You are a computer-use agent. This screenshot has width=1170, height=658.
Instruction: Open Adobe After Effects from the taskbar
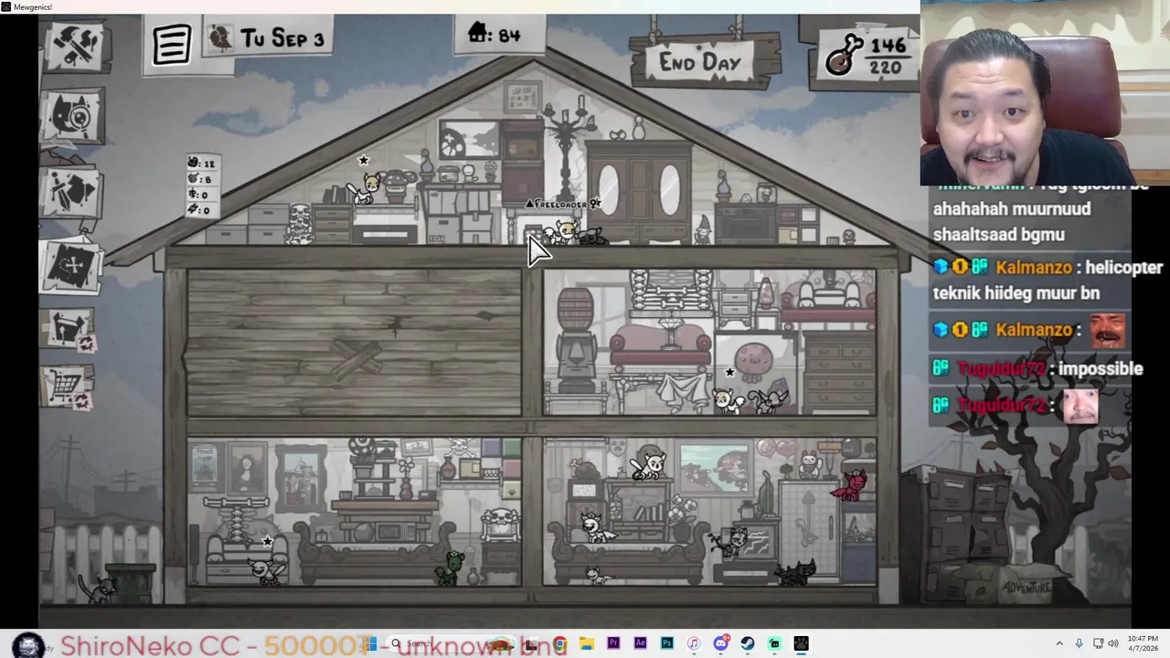640,643
